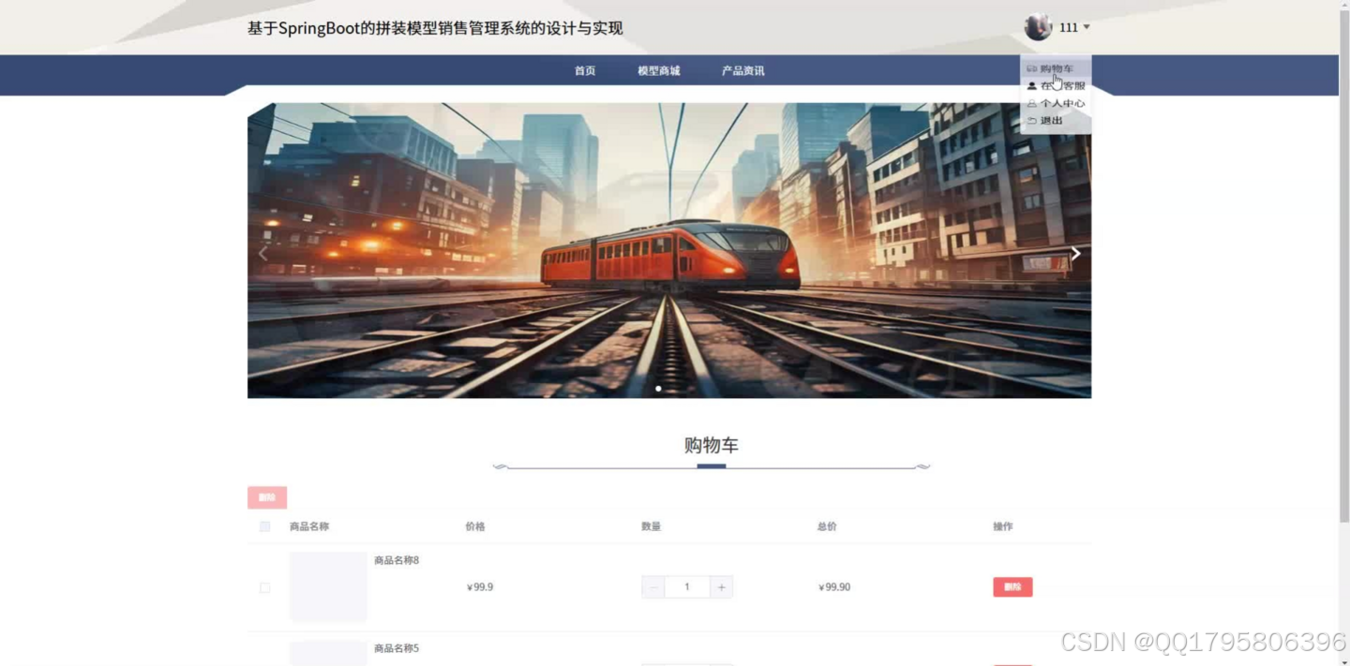Click the 购物车 section heading
The width and height of the screenshot is (1350, 666).
712,446
